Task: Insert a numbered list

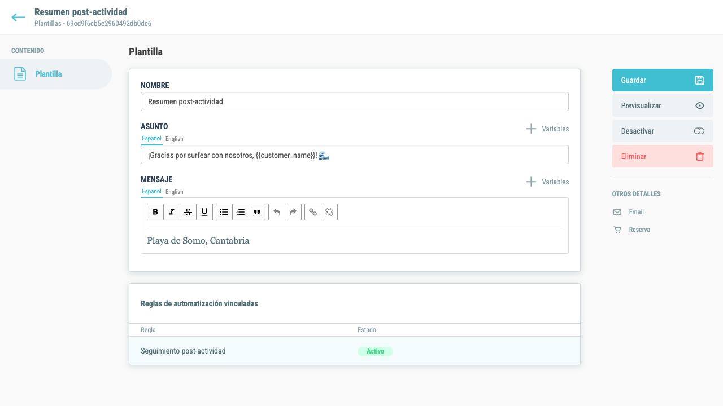Action: click(x=241, y=212)
